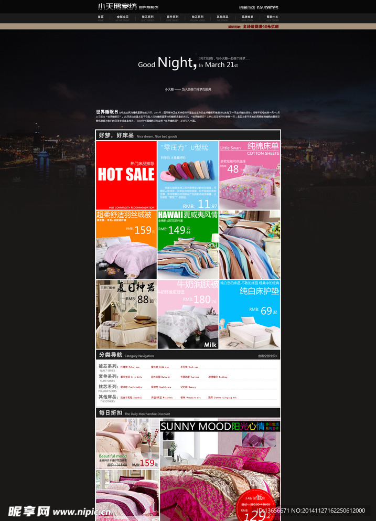The height and width of the screenshot is (521, 376).
Task: Open the Little Swan Cotton Sheets tile
Action: pos(250,175)
